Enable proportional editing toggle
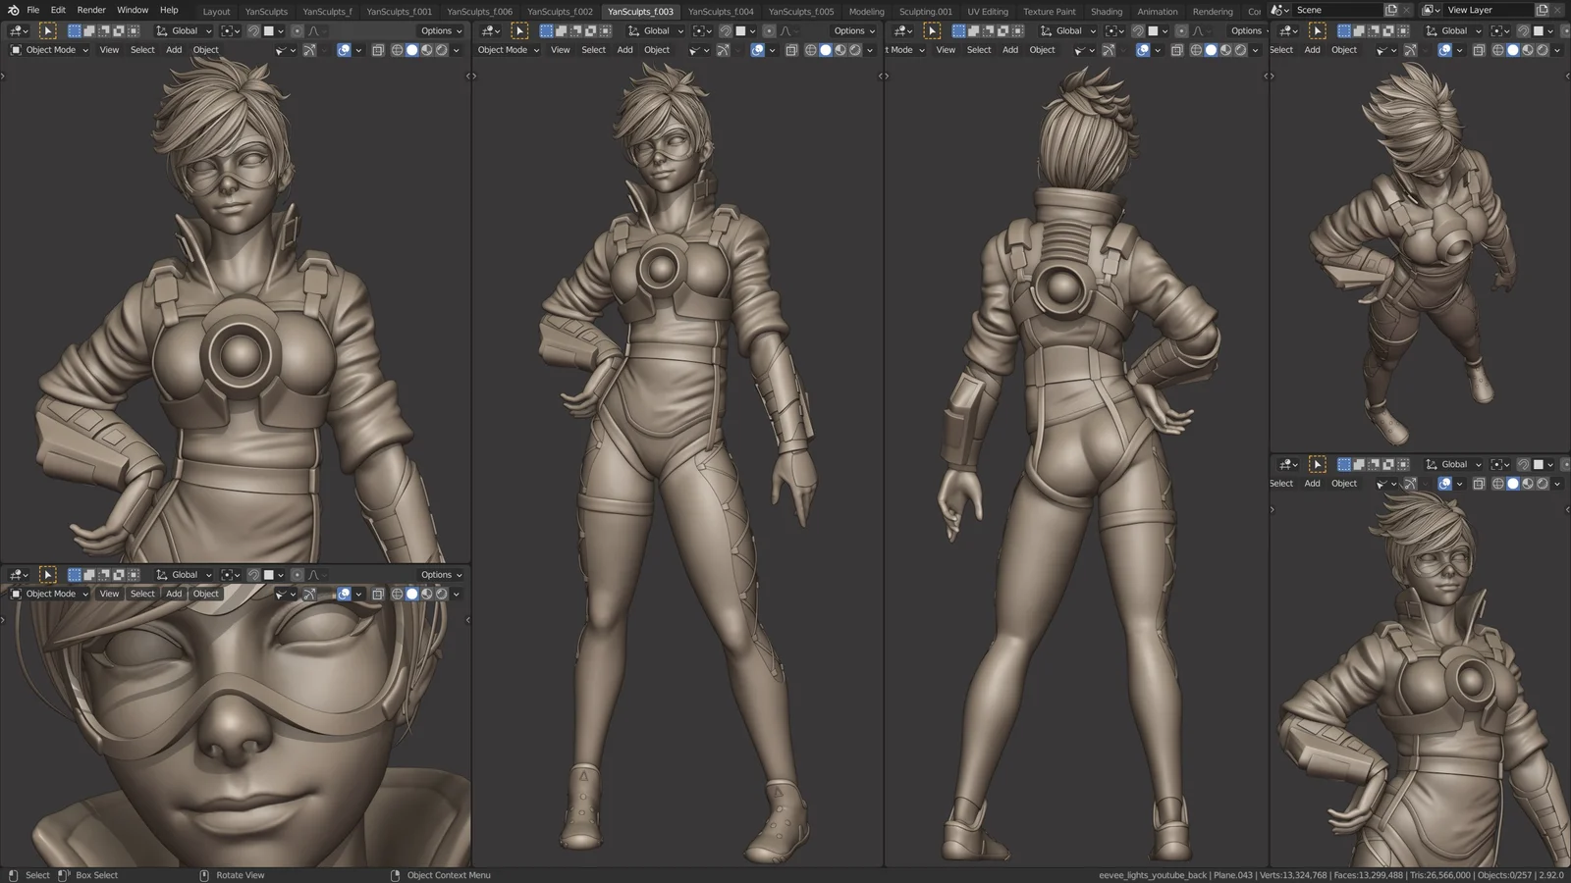This screenshot has height=883, width=1571. pyautogui.click(x=298, y=30)
